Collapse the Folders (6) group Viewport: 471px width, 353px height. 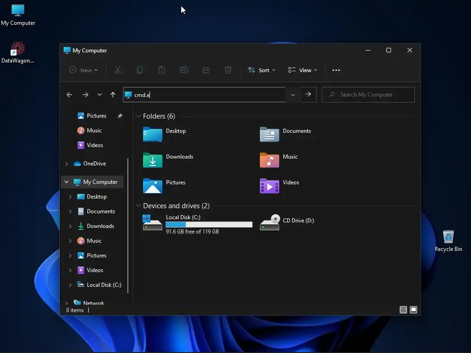[138, 116]
